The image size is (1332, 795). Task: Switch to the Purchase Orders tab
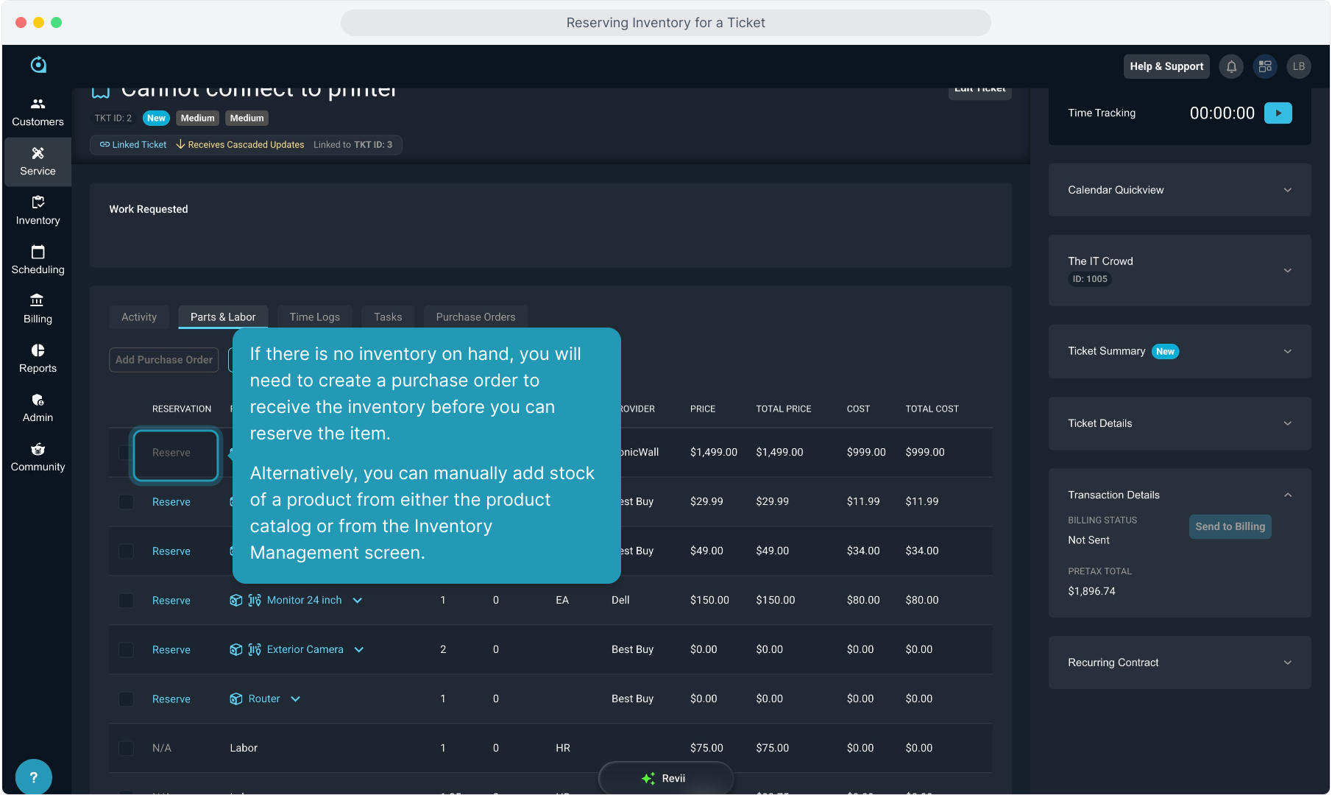click(475, 317)
